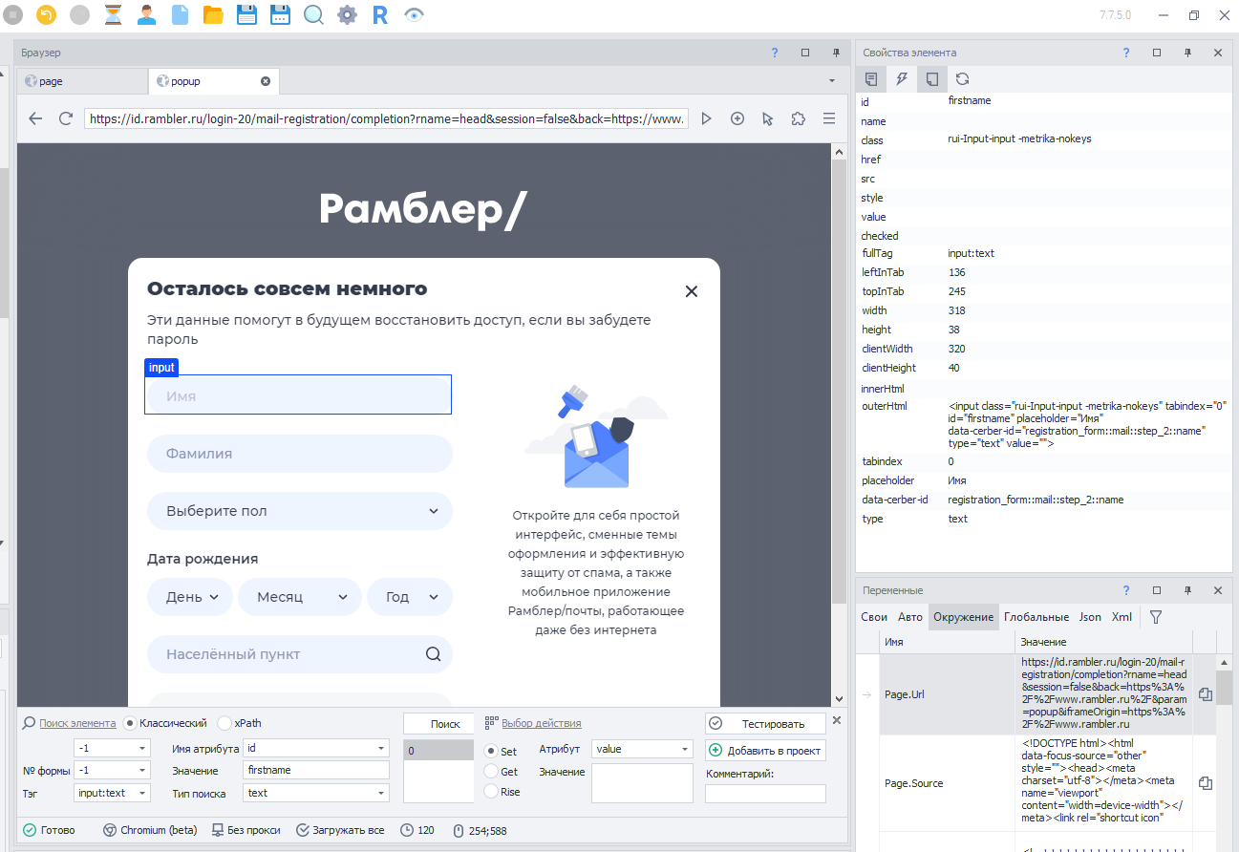Go back with the browser back arrow
The width and height of the screenshot is (1239, 852).
36,118
